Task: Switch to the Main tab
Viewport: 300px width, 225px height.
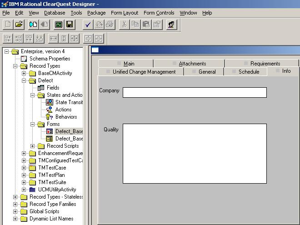Action: point(126,64)
